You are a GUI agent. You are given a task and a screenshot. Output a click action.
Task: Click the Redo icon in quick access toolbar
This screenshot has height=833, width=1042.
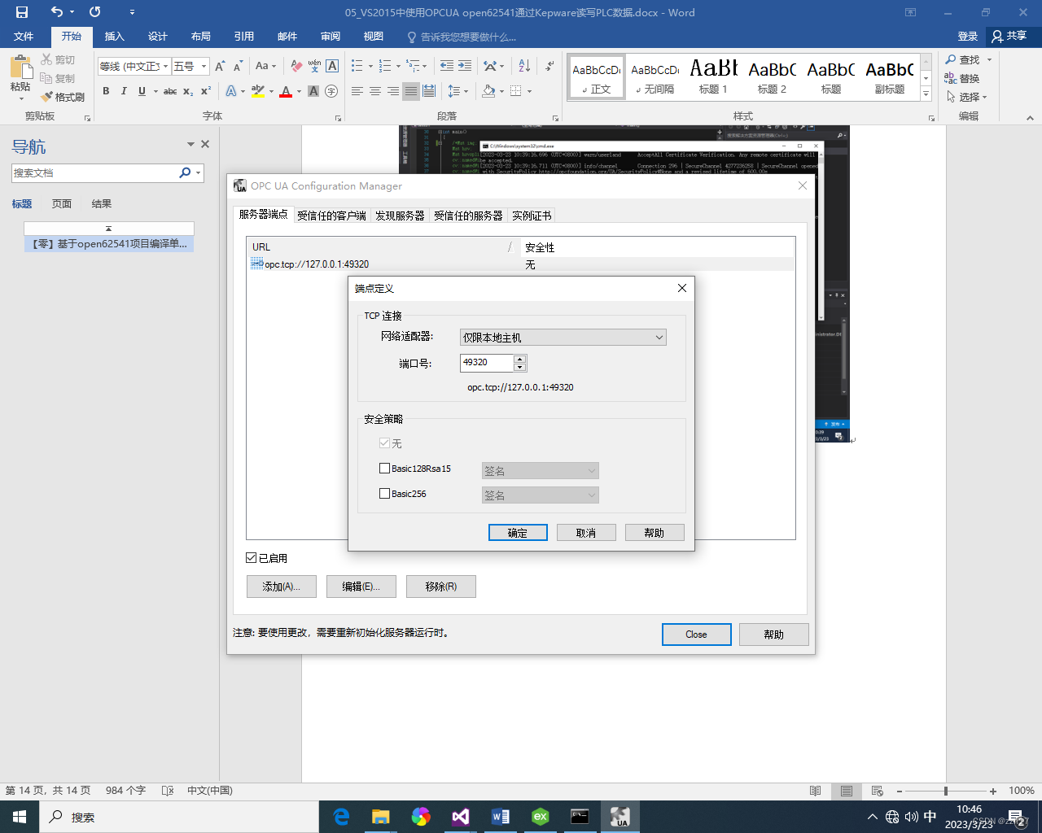coord(95,12)
